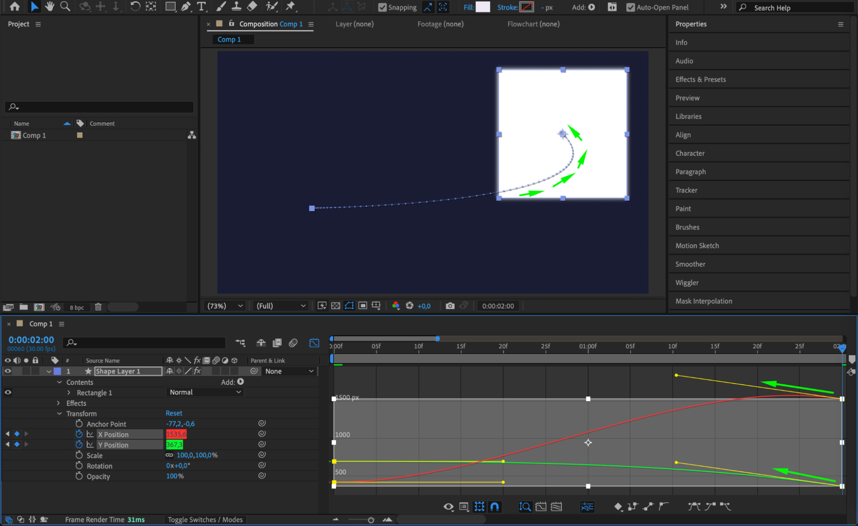
Task: Click the delete trash icon in Project panel
Action: point(98,307)
